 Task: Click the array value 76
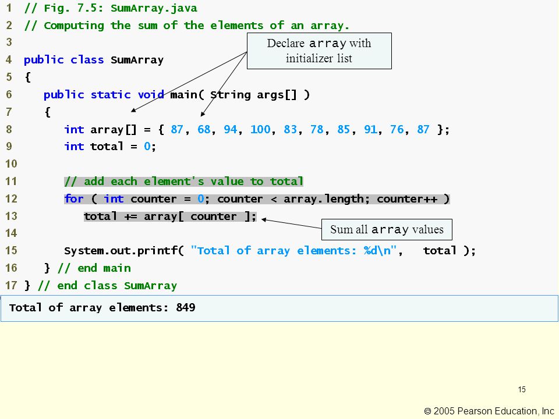(397, 129)
